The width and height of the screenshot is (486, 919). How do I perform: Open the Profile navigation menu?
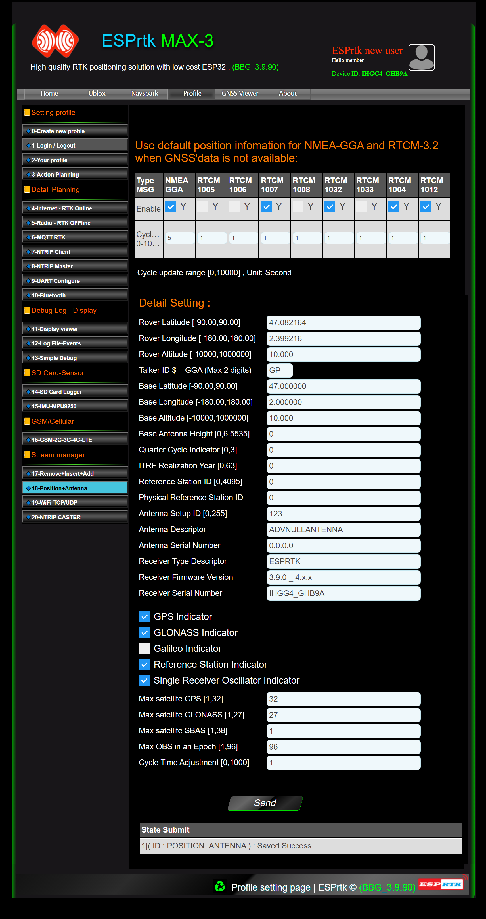[192, 94]
